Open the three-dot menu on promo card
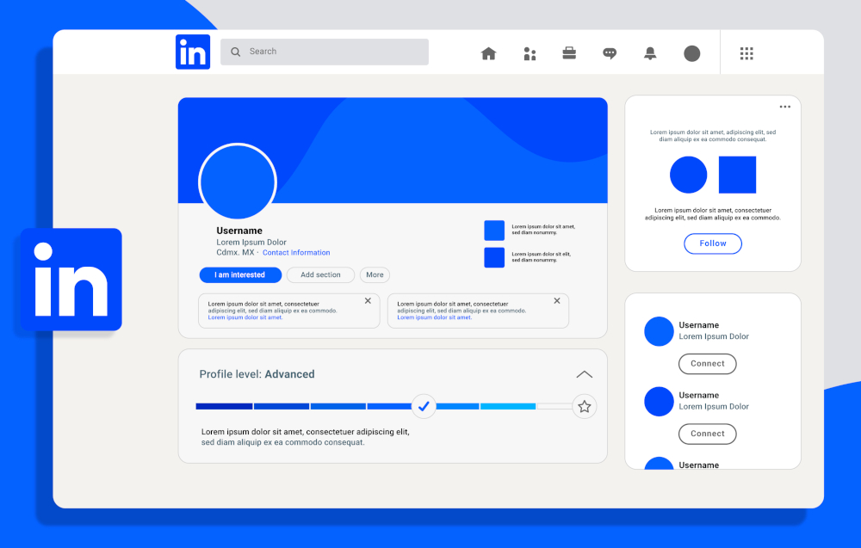 click(x=785, y=107)
